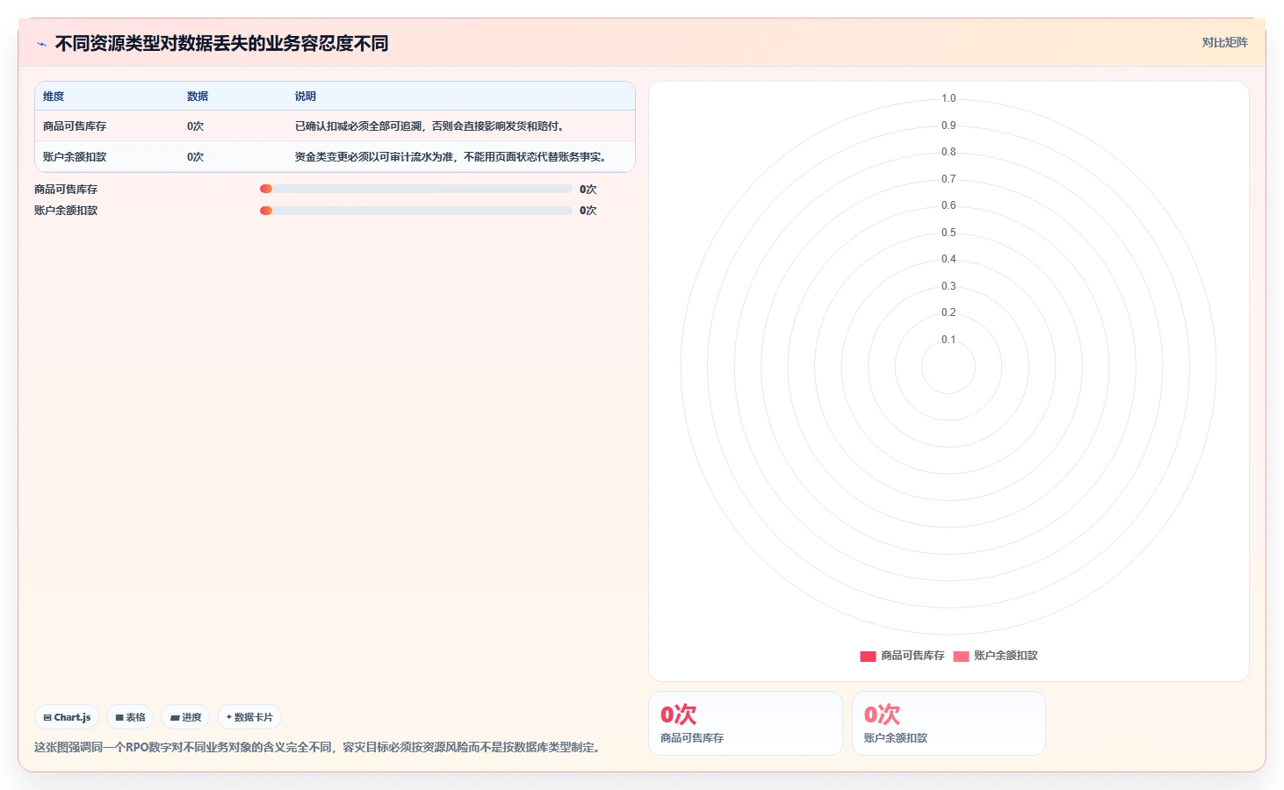The height and width of the screenshot is (790, 1284).
Task: Click the 0.1 radar axis label
Action: [949, 340]
